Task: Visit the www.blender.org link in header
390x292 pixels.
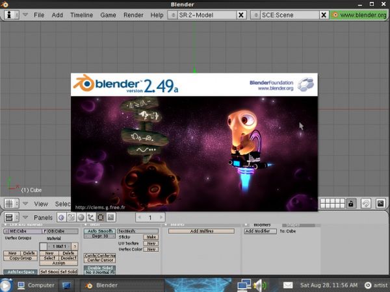Action: point(360,15)
